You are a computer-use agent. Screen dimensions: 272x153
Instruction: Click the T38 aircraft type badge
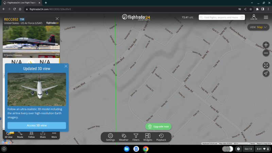22,19
